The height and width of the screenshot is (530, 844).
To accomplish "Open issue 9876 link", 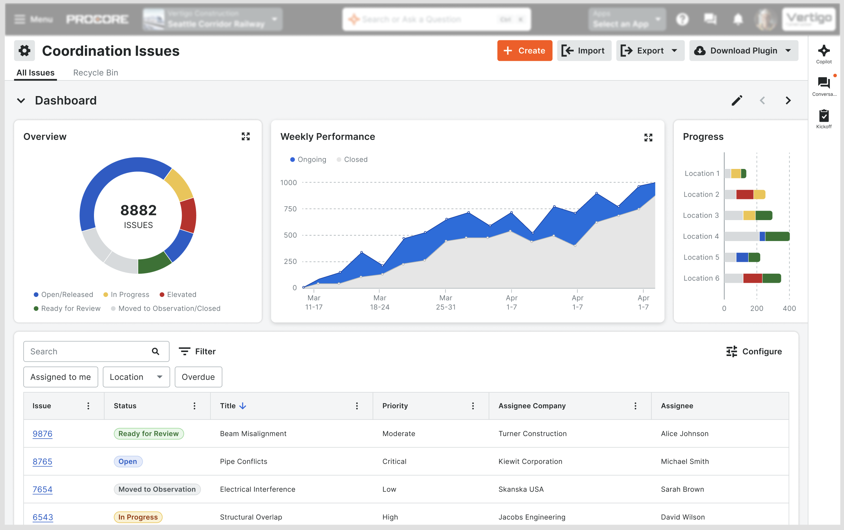I will click(42, 434).
